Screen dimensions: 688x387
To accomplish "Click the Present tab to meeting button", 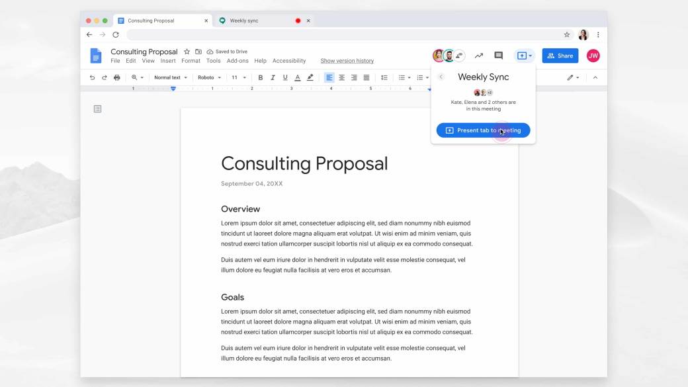I will (483, 130).
